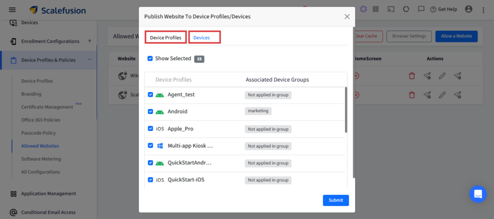Uncheck the Android profile checkbox

(x=151, y=112)
